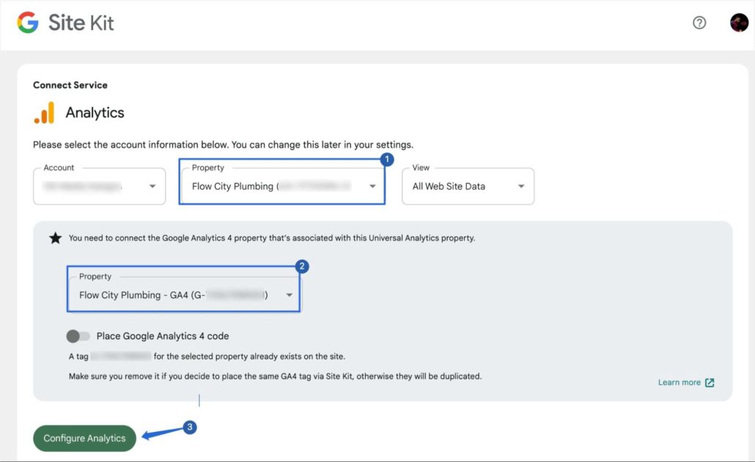Open the View dropdown showing All Web Site Data
This screenshot has height=462, width=755.
pyautogui.click(x=468, y=186)
